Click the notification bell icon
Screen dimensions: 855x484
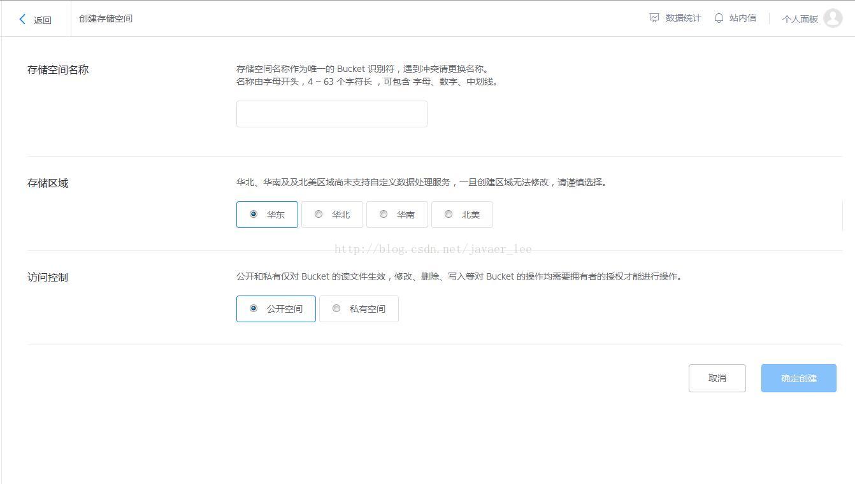click(719, 18)
